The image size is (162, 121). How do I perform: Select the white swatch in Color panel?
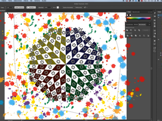click(130, 15)
